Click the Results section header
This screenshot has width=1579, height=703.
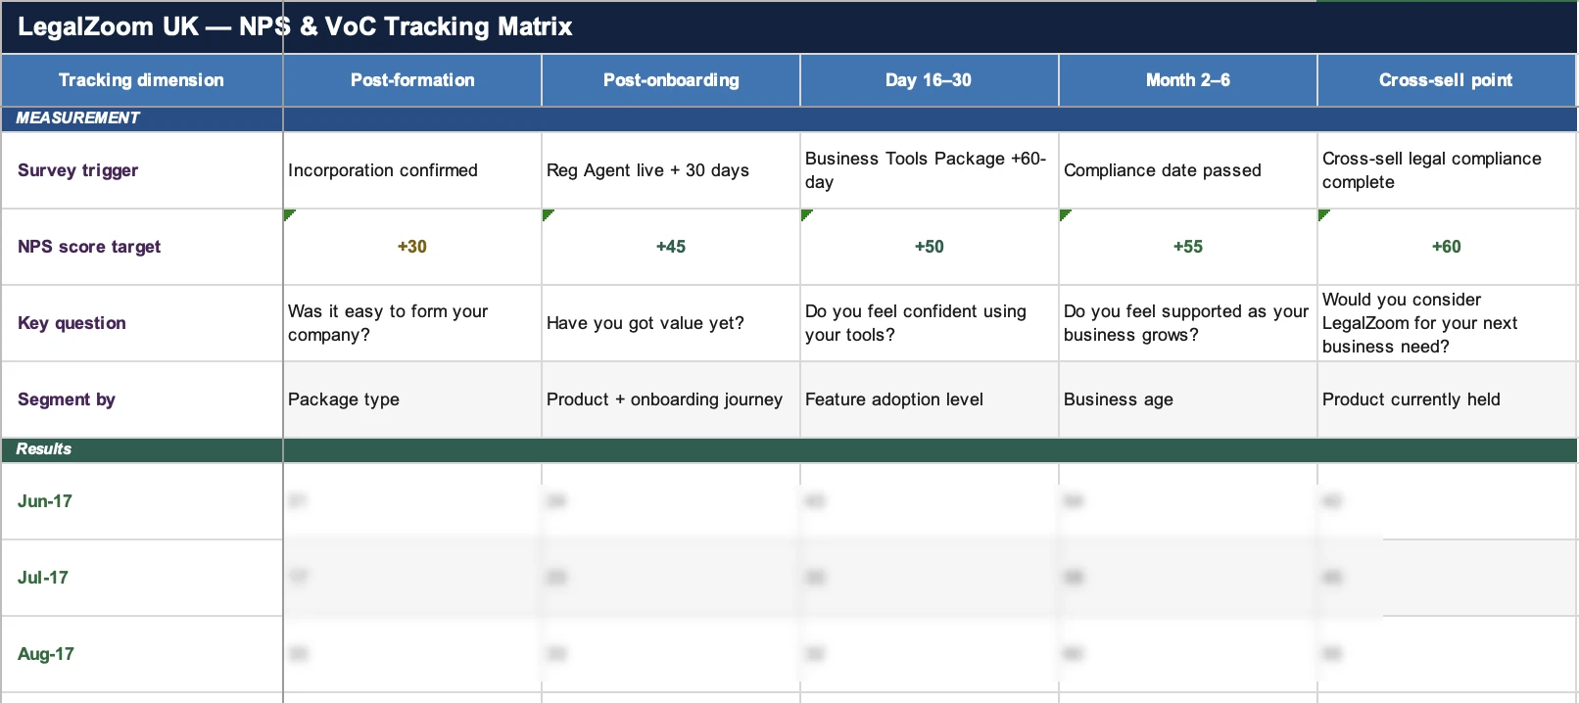[x=44, y=449]
